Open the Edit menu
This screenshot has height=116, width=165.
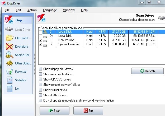coord(18,10)
